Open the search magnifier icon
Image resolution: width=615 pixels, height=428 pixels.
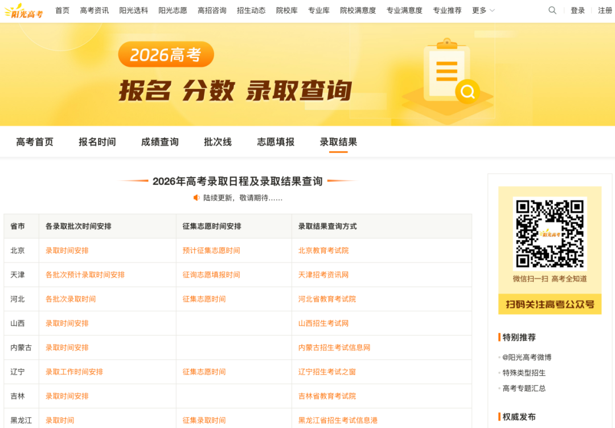coord(552,11)
